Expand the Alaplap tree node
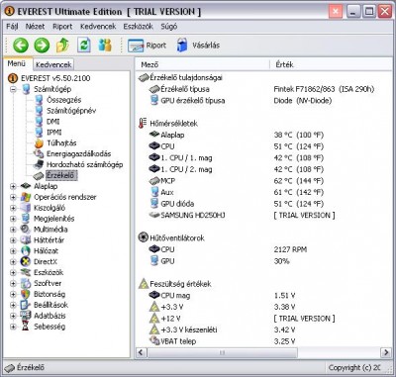The width and height of the screenshot is (396, 377). point(13,186)
